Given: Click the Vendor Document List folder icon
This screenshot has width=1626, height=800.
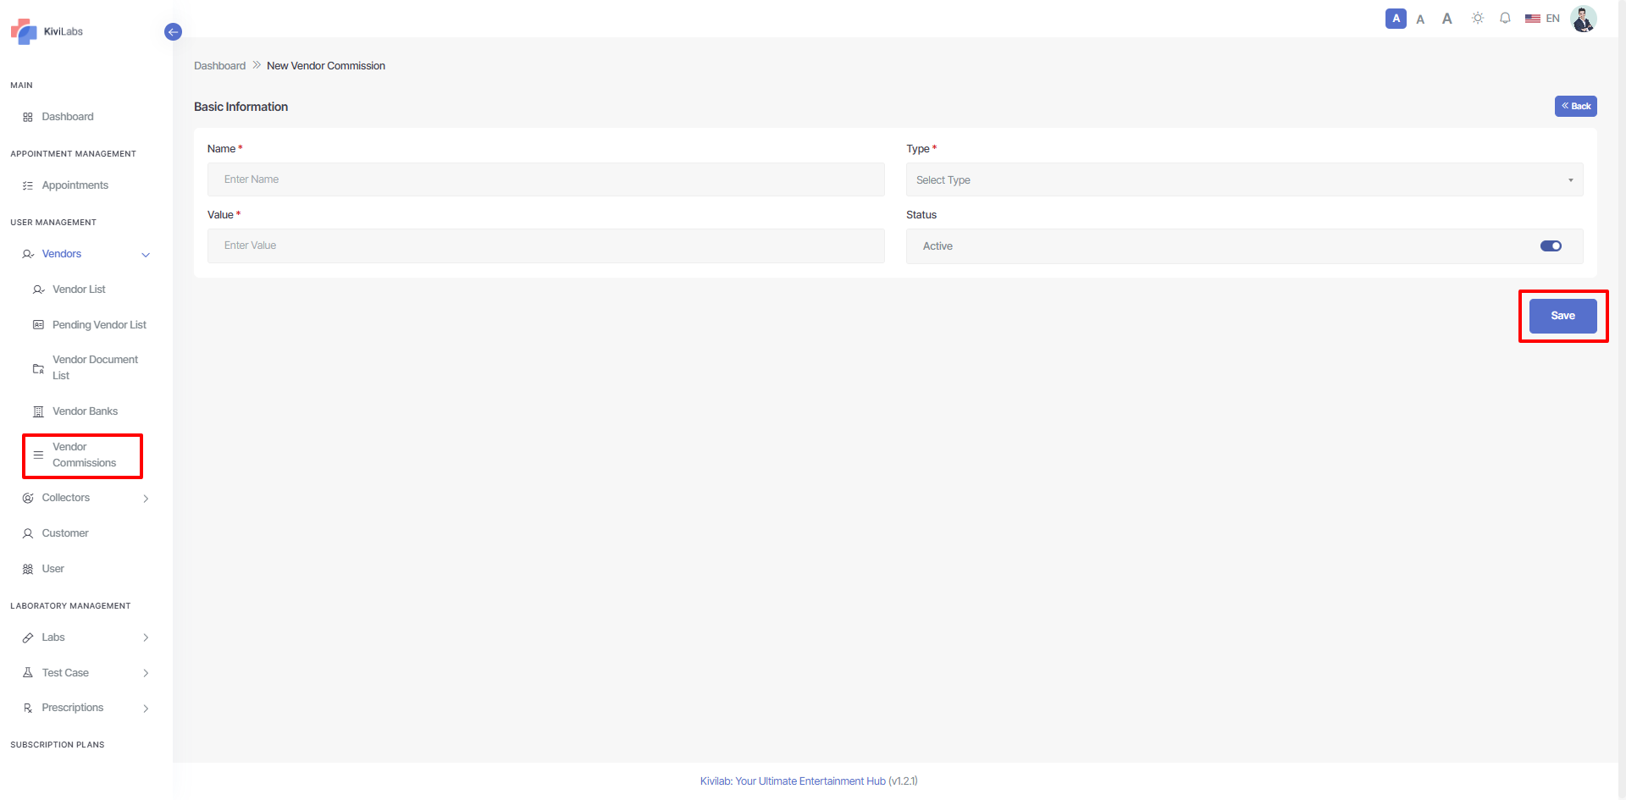Looking at the screenshot, I should tap(38, 368).
